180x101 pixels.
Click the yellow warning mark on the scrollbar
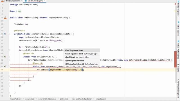point(175,11)
